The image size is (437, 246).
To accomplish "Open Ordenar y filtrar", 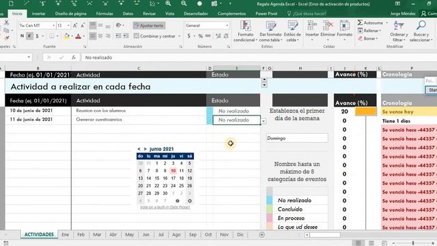I will point(399,31).
